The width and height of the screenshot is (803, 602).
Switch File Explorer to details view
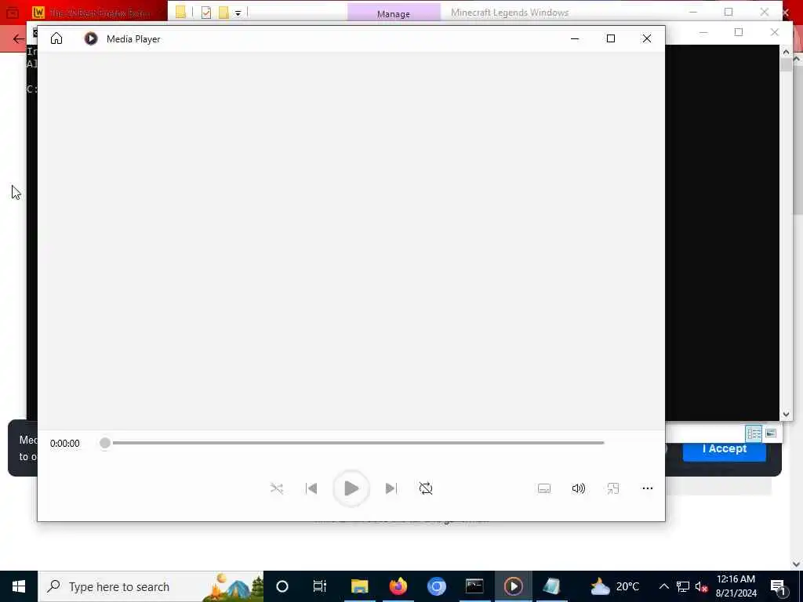pos(754,433)
